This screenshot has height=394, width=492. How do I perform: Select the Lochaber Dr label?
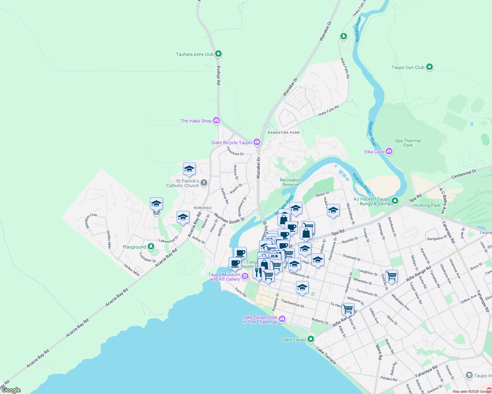[x=148, y=258]
